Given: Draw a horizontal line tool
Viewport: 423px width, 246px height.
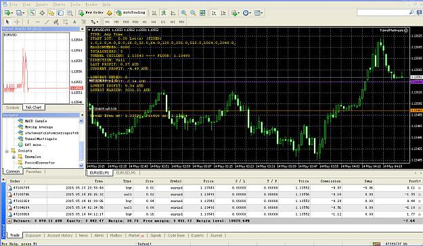Looking at the screenshot, I should click(x=37, y=22).
